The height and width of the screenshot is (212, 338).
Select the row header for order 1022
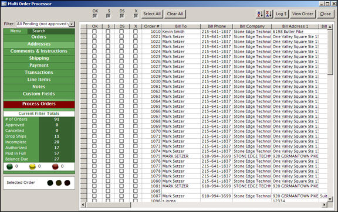(84, 42)
